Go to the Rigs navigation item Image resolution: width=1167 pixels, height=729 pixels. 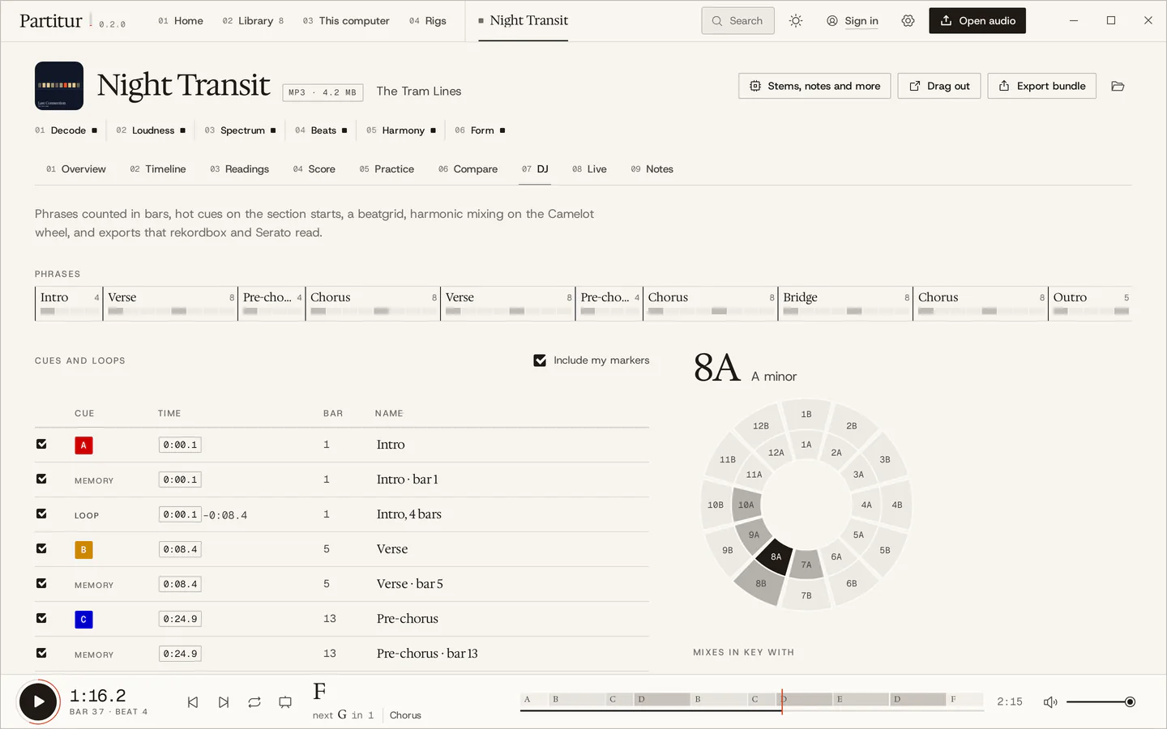click(x=428, y=21)
